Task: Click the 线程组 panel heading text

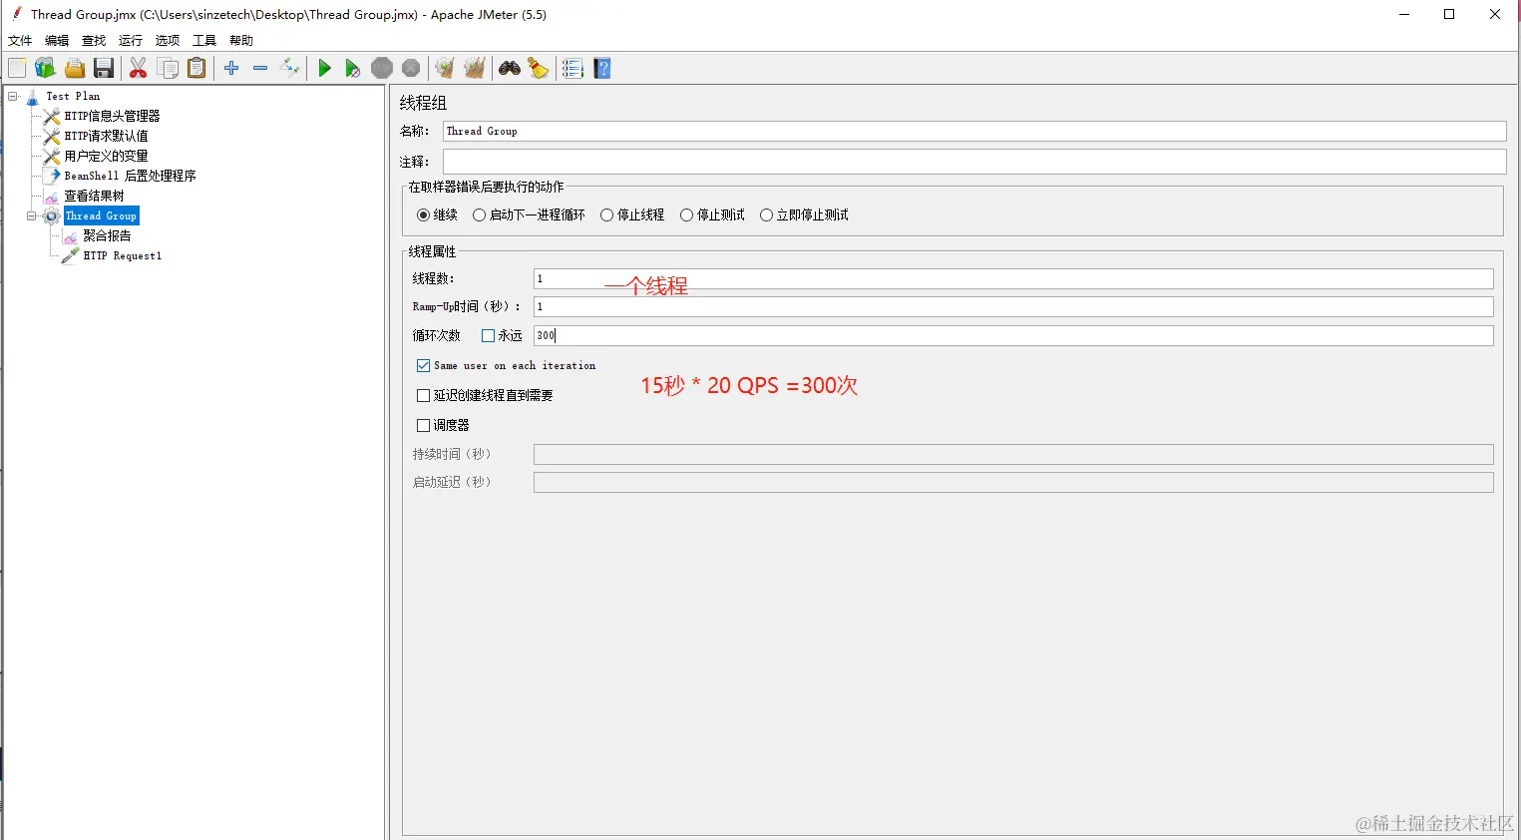Action: (423, 103)
